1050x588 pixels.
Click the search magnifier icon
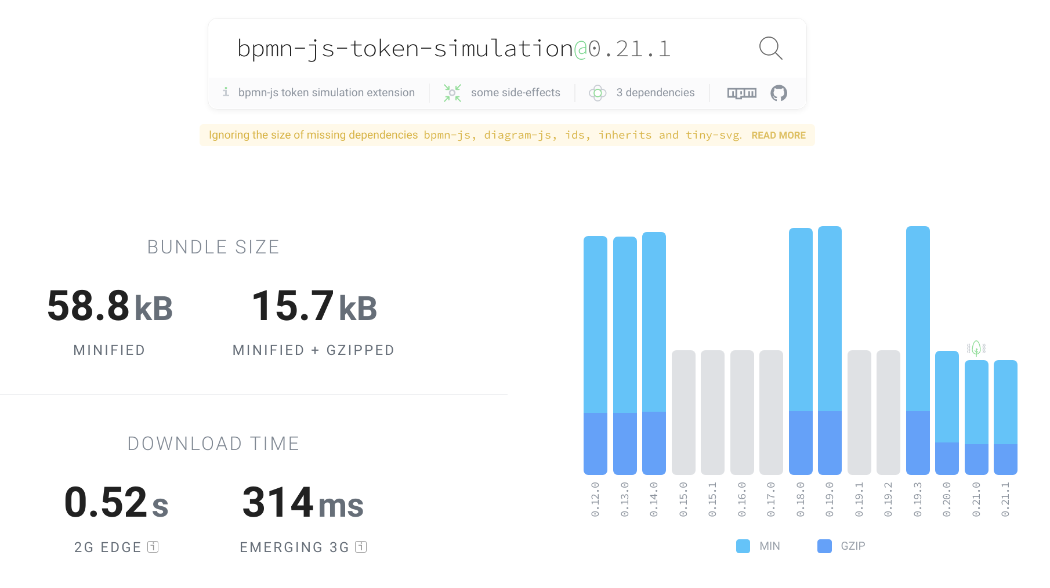771,48
